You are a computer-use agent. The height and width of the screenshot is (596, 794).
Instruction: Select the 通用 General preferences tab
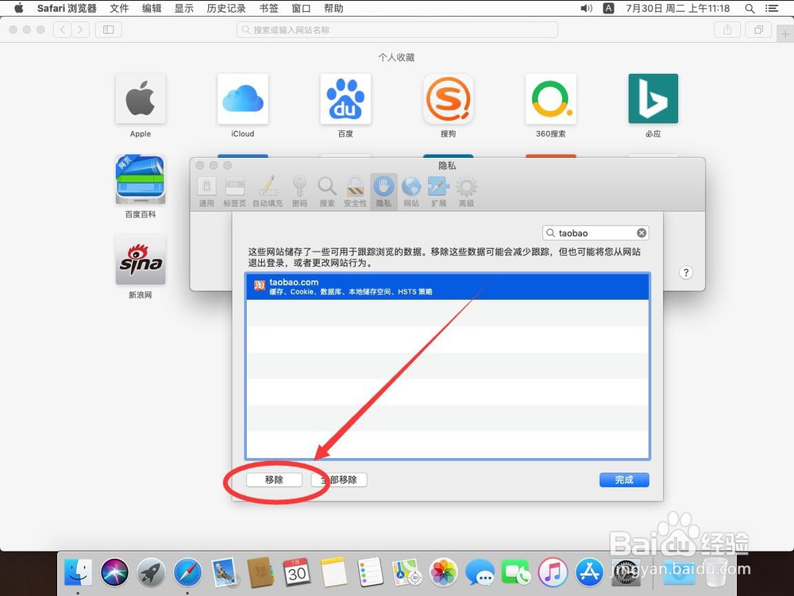pos(206,192)
